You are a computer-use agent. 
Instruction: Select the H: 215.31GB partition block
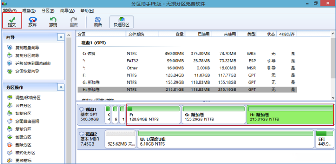(290, 114)
